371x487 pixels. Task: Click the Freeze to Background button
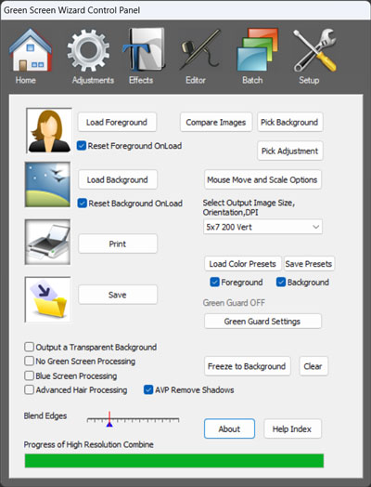pos(247,366)
